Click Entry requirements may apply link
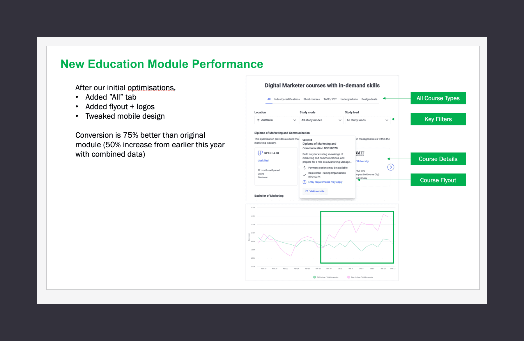 point(325,182)
